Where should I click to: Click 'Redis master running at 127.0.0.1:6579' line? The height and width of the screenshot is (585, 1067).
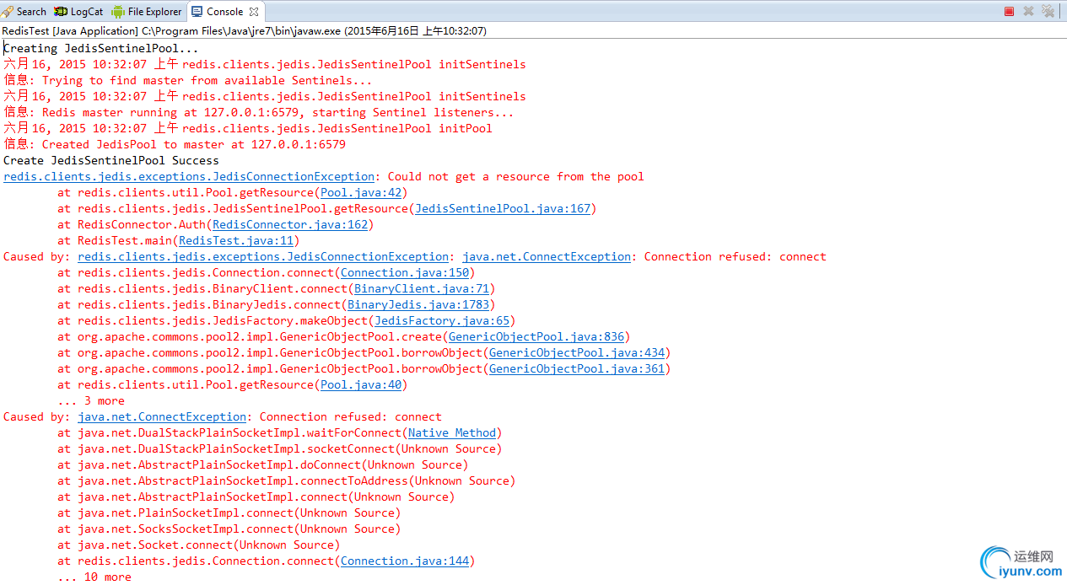pos(259,112)
